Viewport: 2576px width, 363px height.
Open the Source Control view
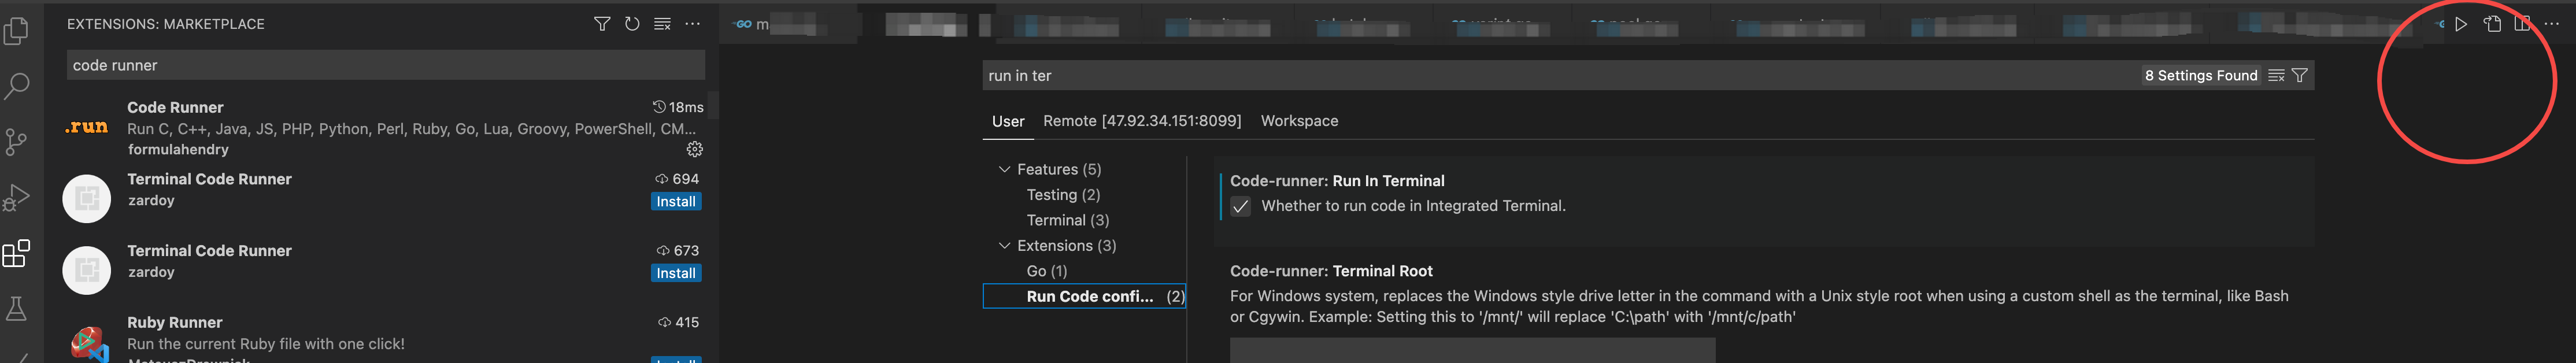pos(17,142)
